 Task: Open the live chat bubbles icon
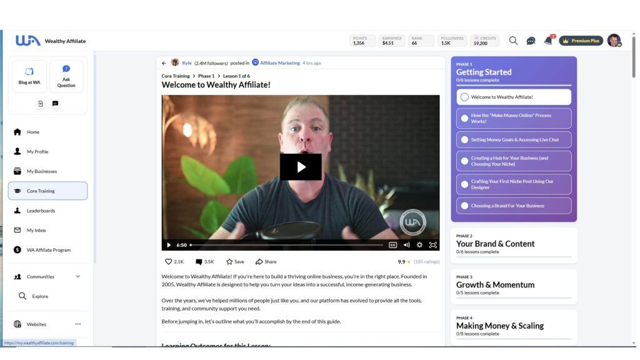531,41
